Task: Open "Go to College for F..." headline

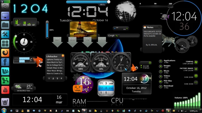Action: (x=55, y=65)
